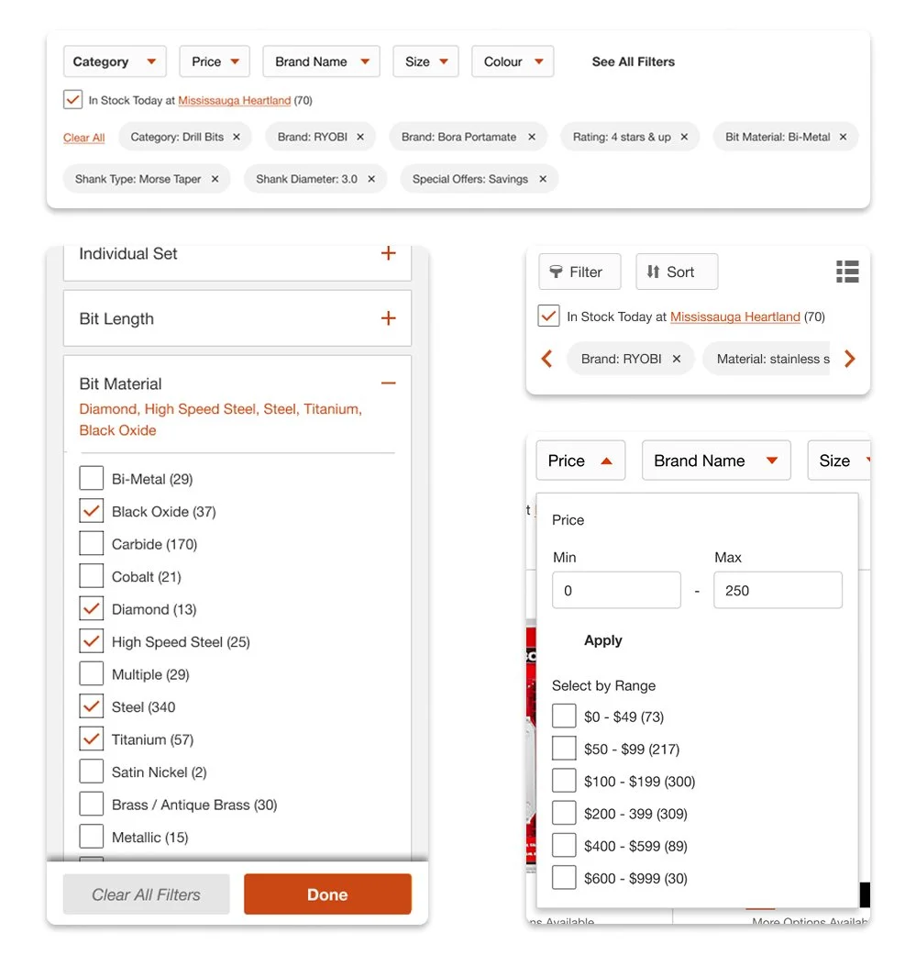Uncheck Titanium (57)
This screenshot has height=955, width=916.
tap(92, 739)
